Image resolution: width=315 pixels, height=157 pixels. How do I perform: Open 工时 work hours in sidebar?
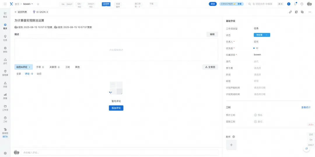[x=5, y=119]
